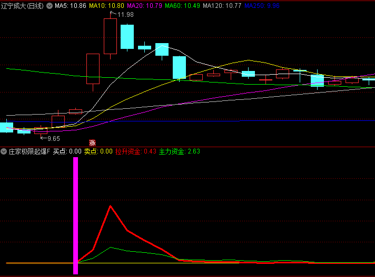Expand the 庄家极限起爆F indicator dropdown
The image size is (375, 277).
4,151
